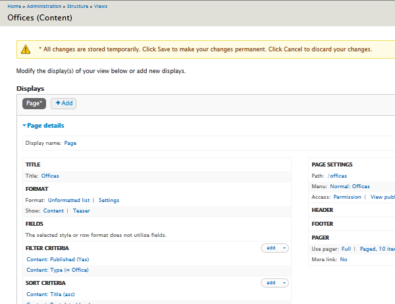Edit the 'Paged, 10 ite' pager link
The width and height of the screenshot is (395, 304).
click(x=377, y=249)
